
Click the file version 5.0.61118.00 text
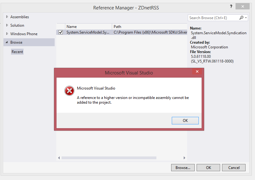coord(201,57)
